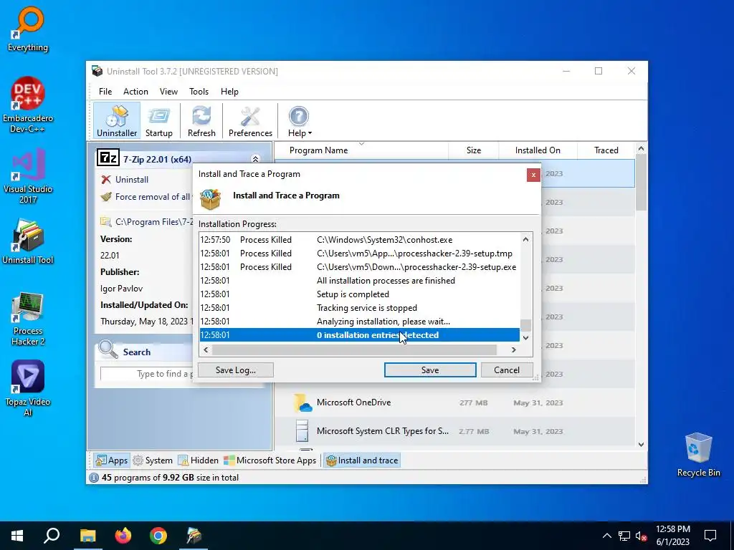Open the Uninstaller toolbar section

pos(117,120)
